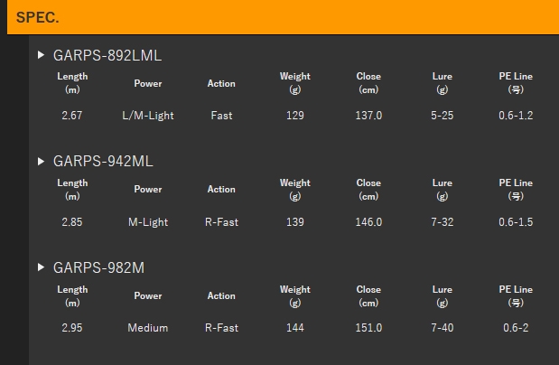Select Weight (g) header under GARPS-892LML
Screen dimensions: 559x365
point(295,83)
